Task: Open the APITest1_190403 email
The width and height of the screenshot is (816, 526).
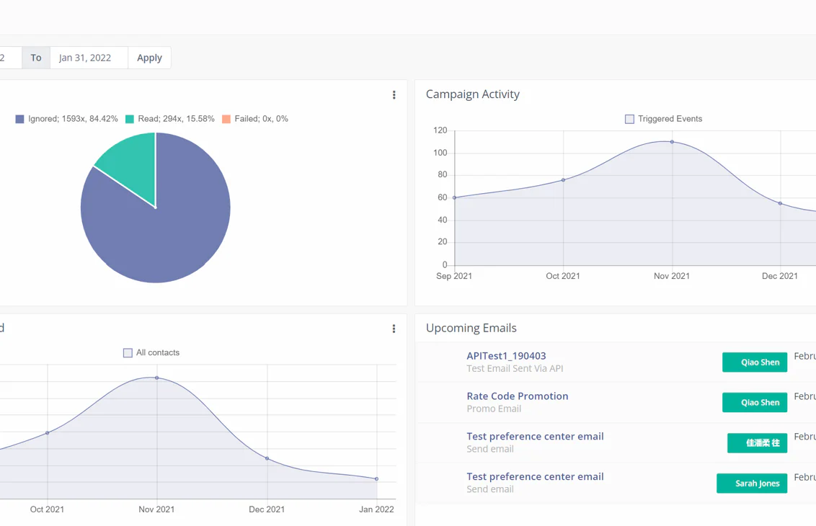Action: 506,356
